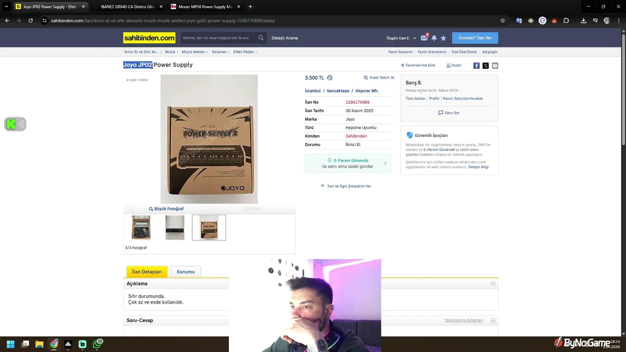This screenshot has width=626, height=352.
Task: Reload the page
Action: point(30,21)
